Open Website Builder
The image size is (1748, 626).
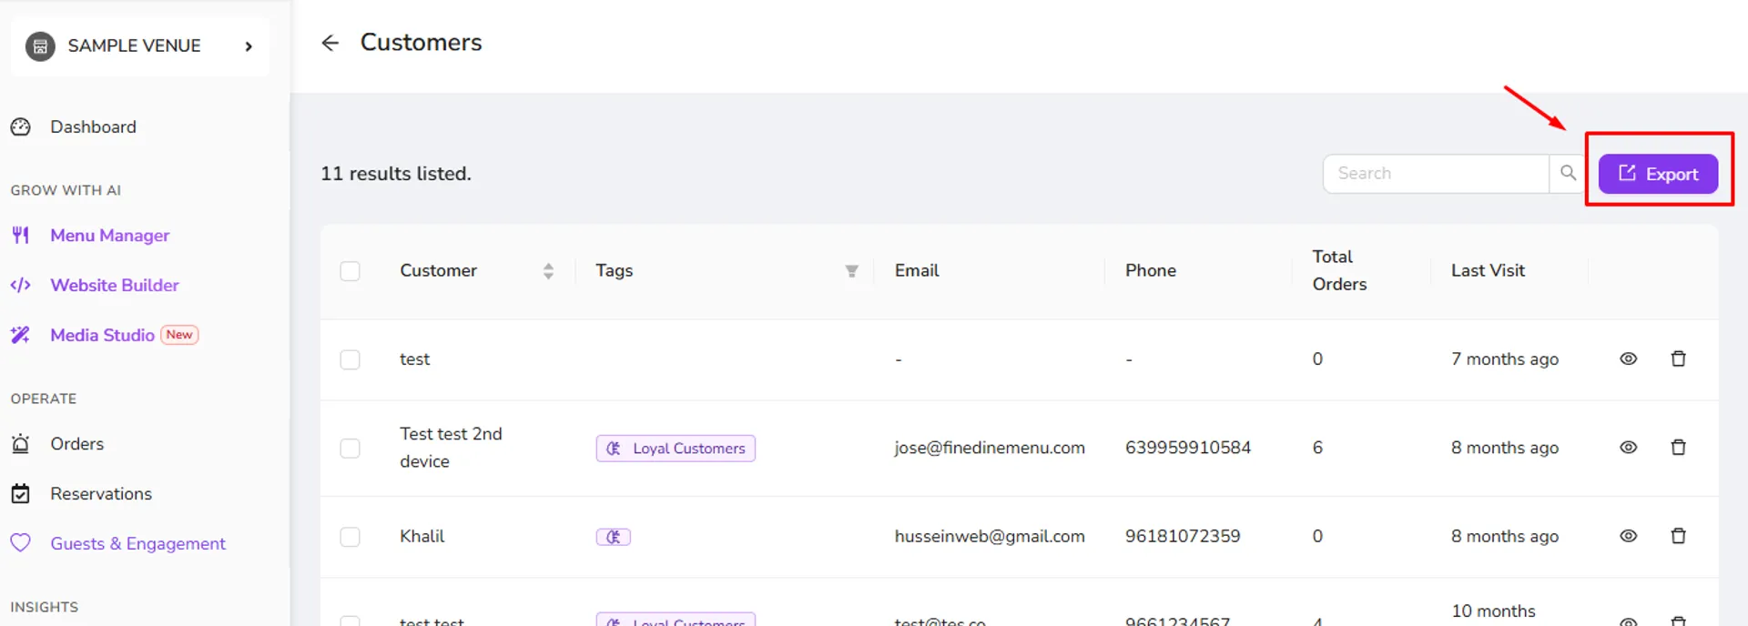[115, 286]
